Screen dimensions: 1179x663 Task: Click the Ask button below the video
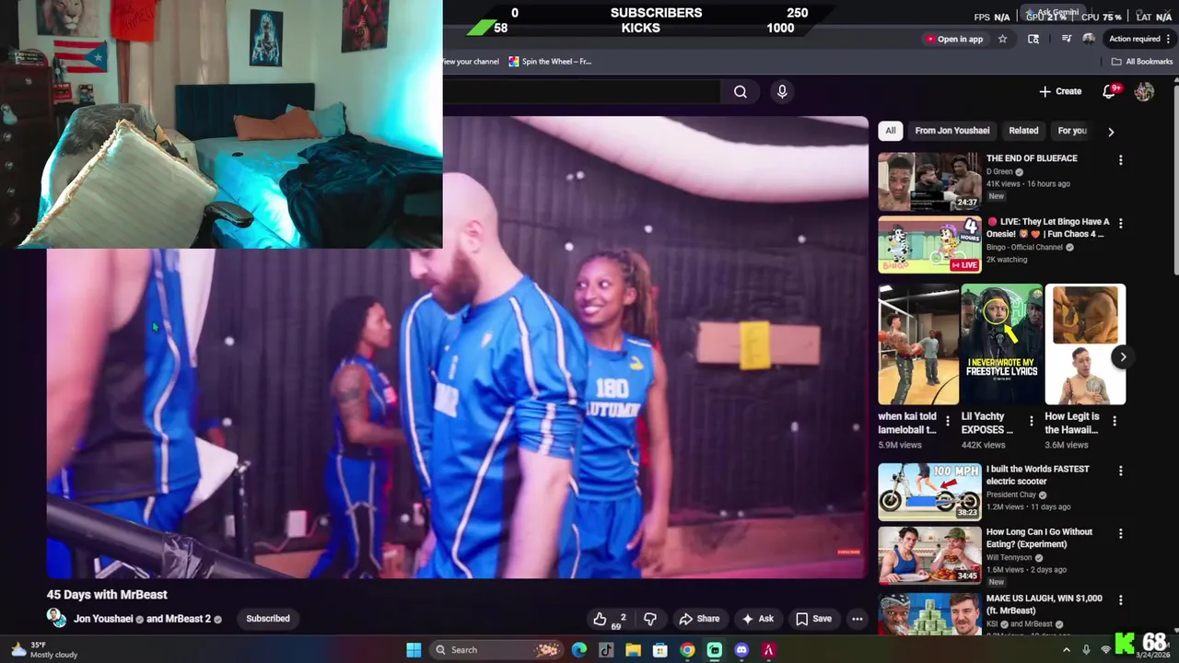tap(758, 619)
